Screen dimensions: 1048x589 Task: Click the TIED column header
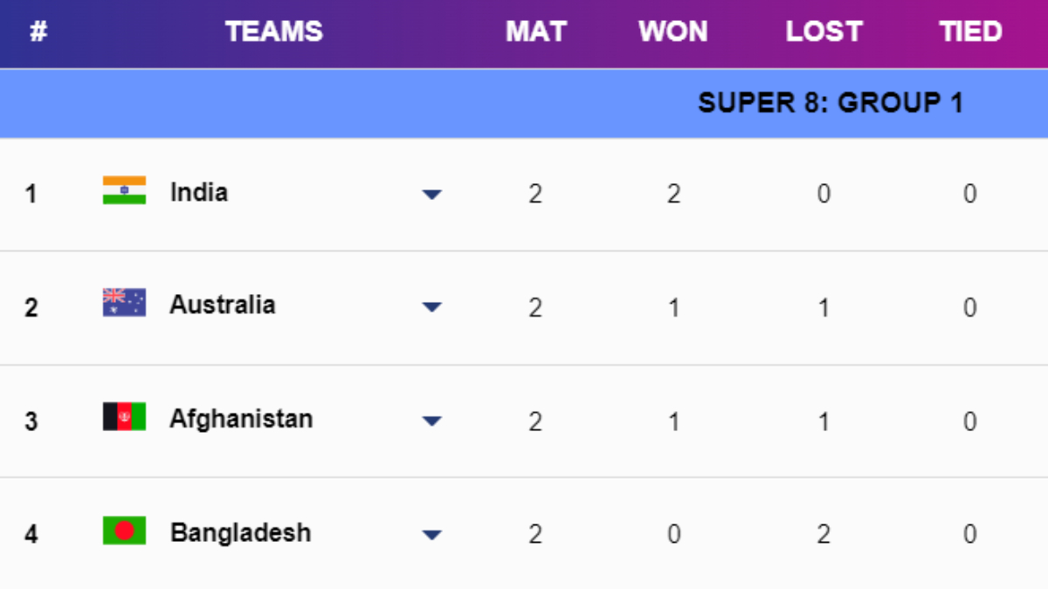[970, 32]
